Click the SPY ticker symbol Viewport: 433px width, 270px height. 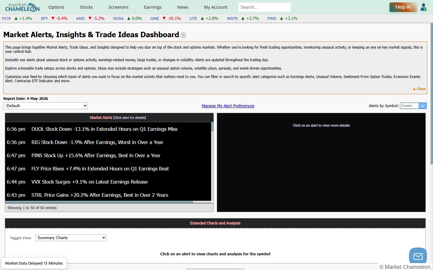pos(44,18)
